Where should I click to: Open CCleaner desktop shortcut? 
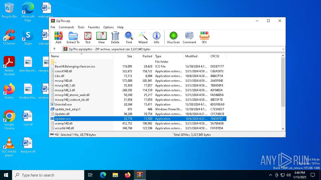coord(9,37)
